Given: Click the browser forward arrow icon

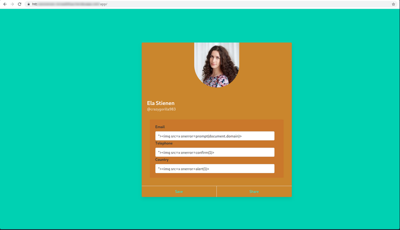Looking at the screenshot, I should tap(12, 4).
